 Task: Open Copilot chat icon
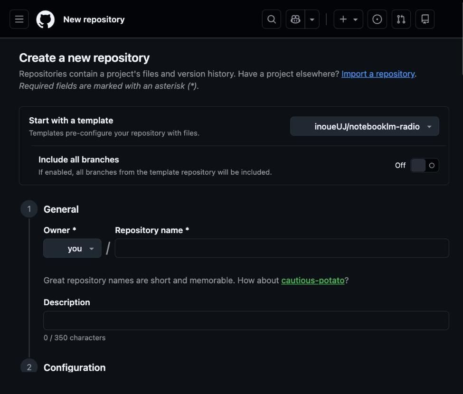coord(295,19)
